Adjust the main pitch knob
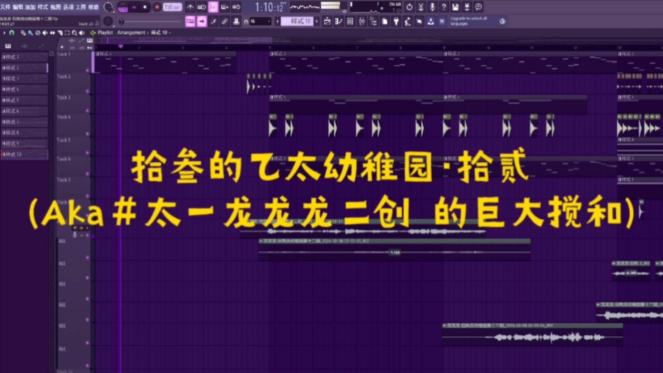 click(108, 21)
